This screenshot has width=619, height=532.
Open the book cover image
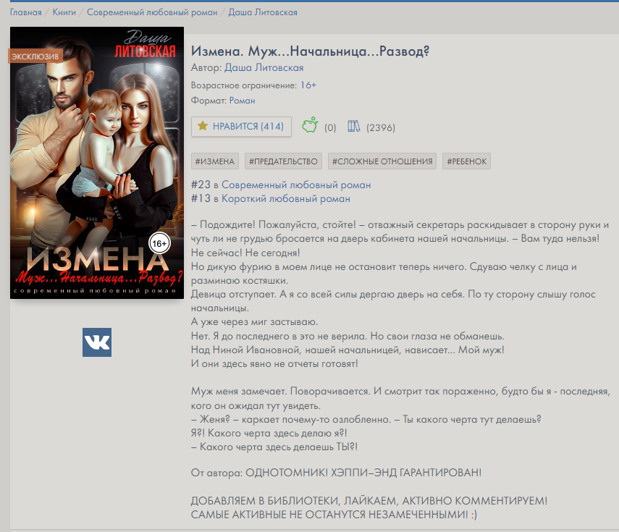pos(97,163)
